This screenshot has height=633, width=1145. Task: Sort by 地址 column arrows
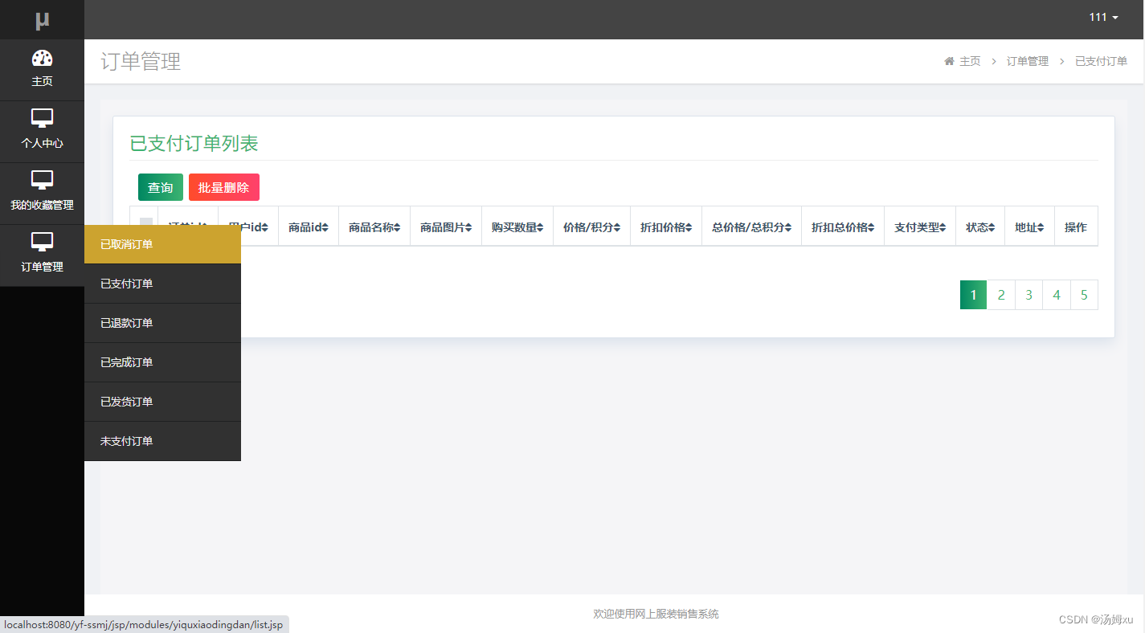[x=1041, y=228]
